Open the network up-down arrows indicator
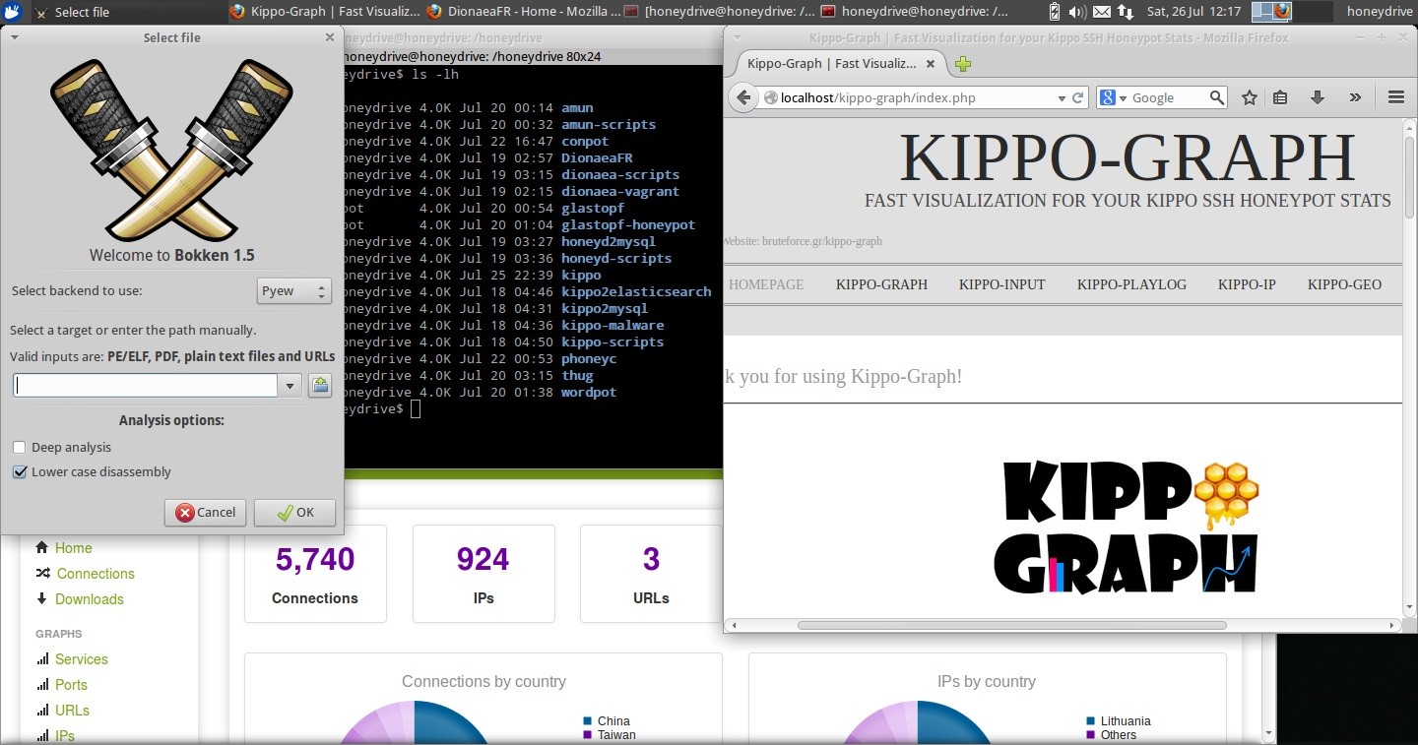 tap(1125, 12)
